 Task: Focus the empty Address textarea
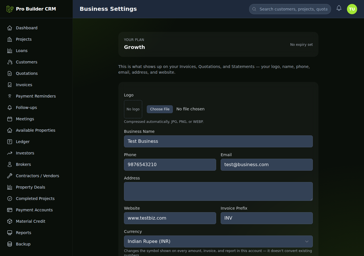(218, 191)
